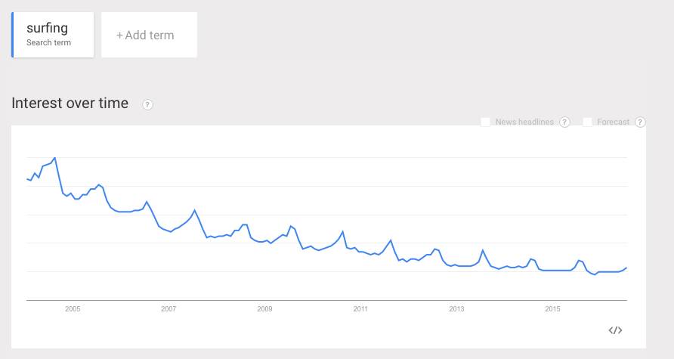674x359 pixels.
Task: Click the Forecast label text
Action: tap(613, 122)
